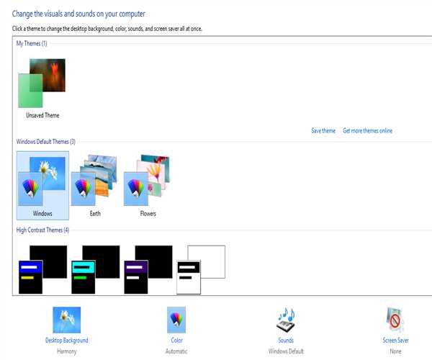Image resolution: width=432 pixels, height=360 pixels.
Task: Open the Sounds icon with music notes
Action: click(x=286, y=320)
